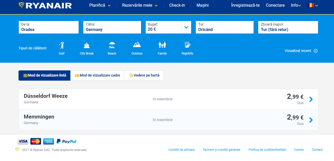334x161 pixels.
Task: Click the Visa payment icon
Action: click(23, 141)
